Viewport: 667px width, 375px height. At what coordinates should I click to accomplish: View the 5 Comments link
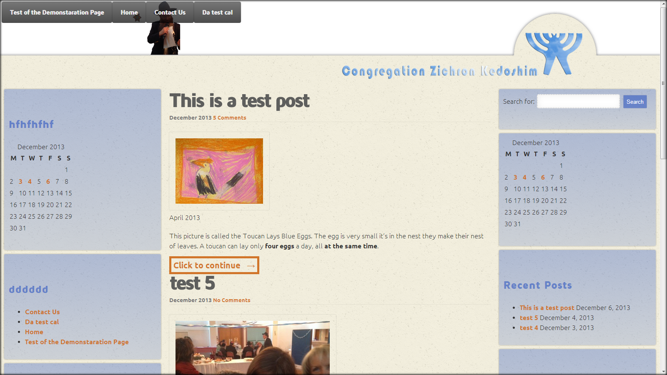pyautogui.click(x=230, y=118)
